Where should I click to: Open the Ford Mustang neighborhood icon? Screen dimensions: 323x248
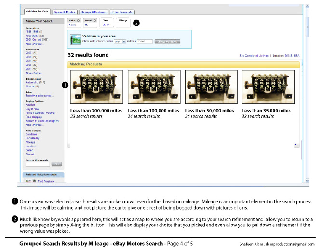31,181
